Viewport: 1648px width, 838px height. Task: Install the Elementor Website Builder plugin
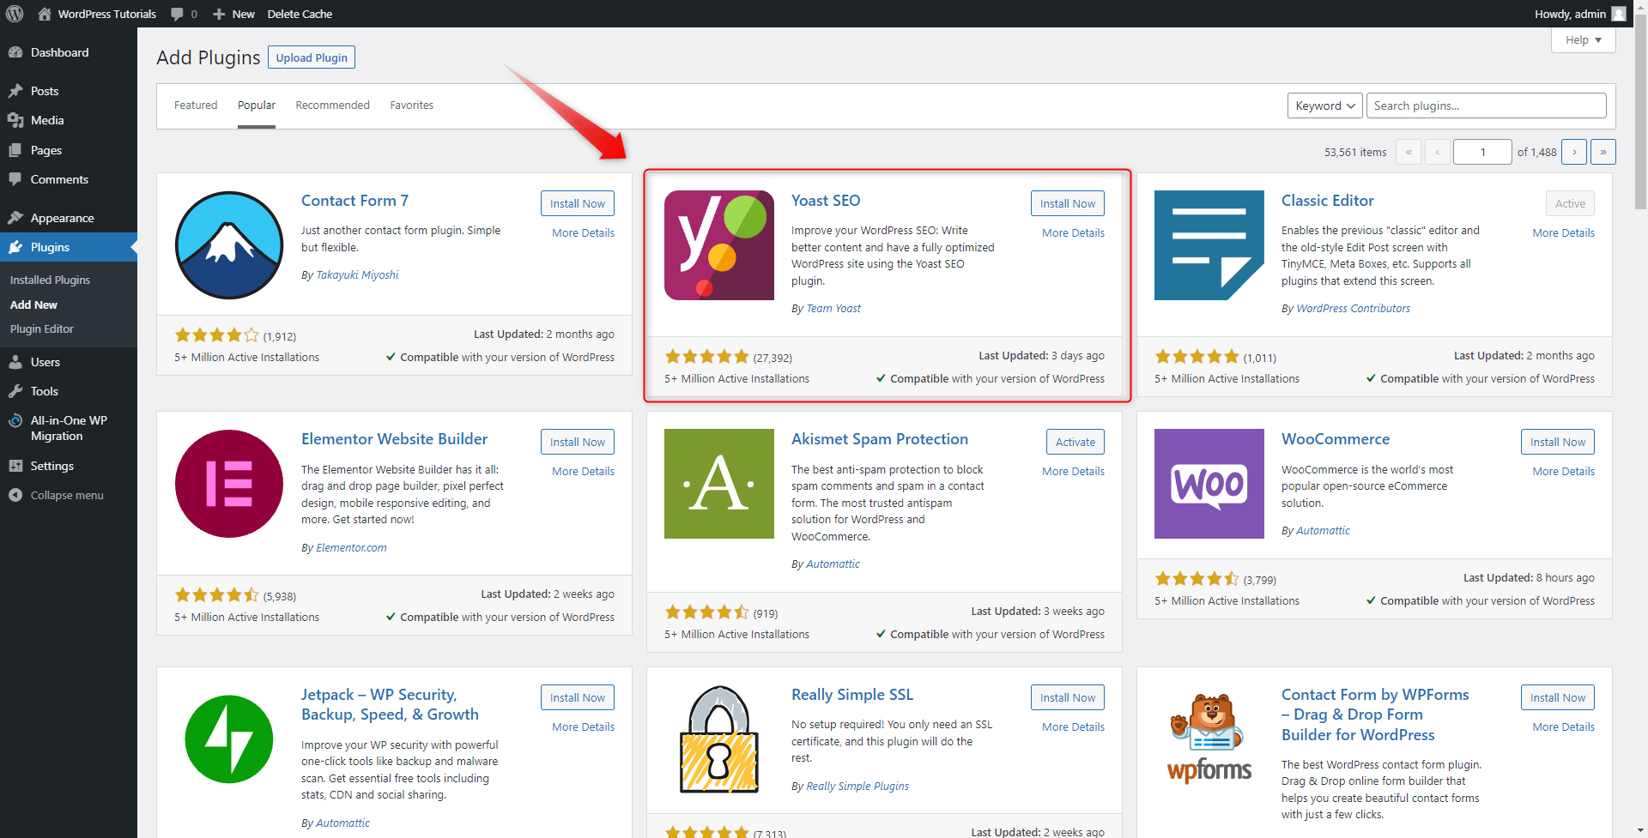tap(578, 442)
